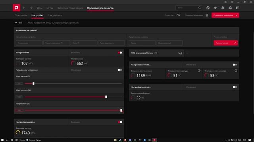Viewport: 254px width, 142px height.
Task: Show hidden tray icons chevron
Action: [226, 140]
